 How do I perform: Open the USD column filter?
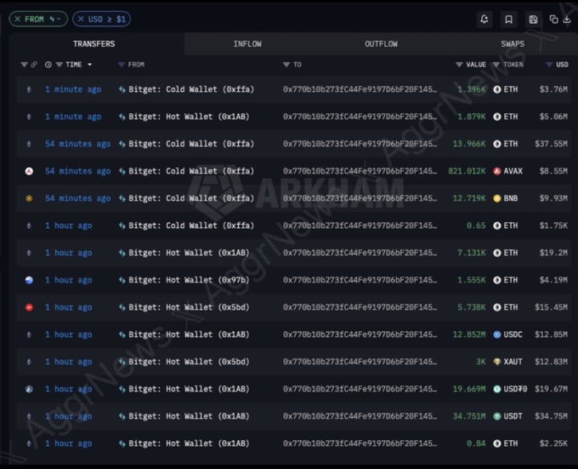point(549,65)
